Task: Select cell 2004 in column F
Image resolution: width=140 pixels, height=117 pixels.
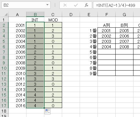Action: [107, 47]
